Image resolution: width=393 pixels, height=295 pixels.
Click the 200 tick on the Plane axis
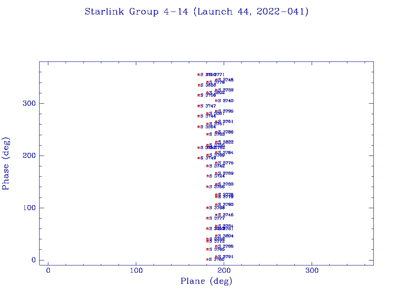224,270
